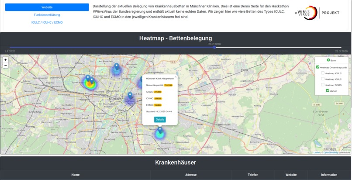Select the map marker at Haidhausen

pos(130,96)
